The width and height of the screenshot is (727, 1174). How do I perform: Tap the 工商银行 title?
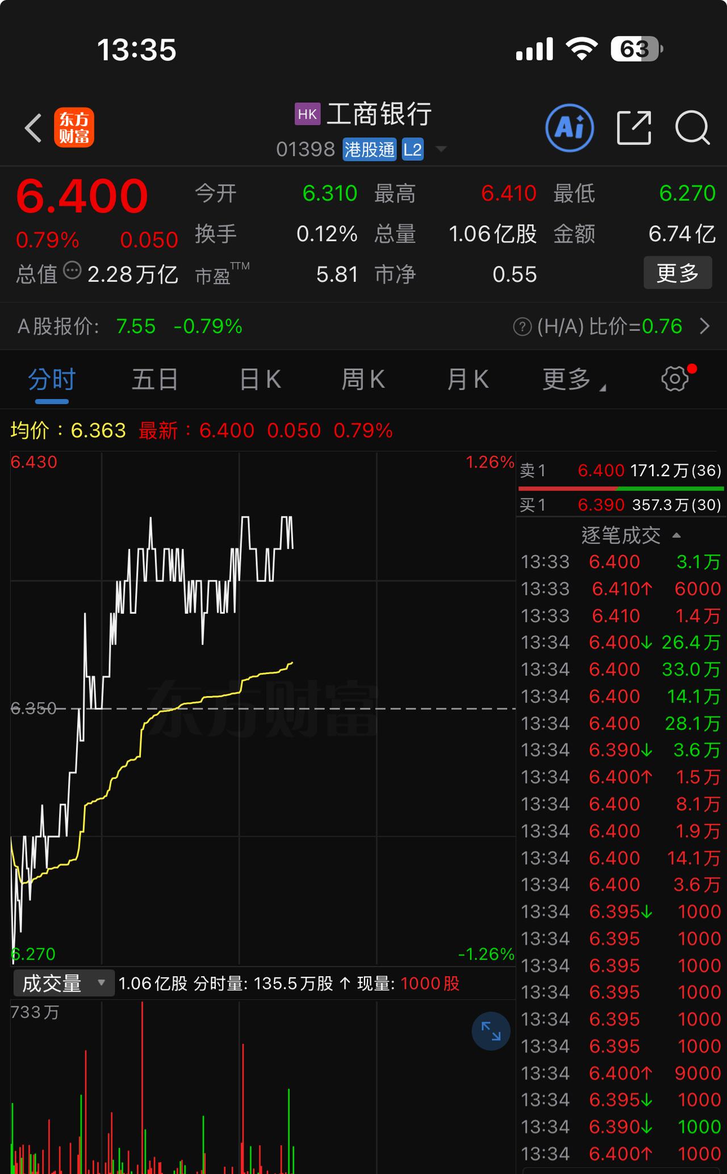(x=379, y=114)
